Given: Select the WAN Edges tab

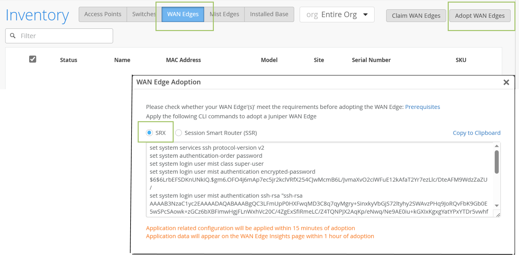Looking at the screenshot, I should [x=183, y=14].
